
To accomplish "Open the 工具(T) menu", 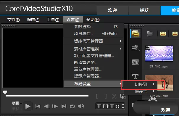I will 53,20.
